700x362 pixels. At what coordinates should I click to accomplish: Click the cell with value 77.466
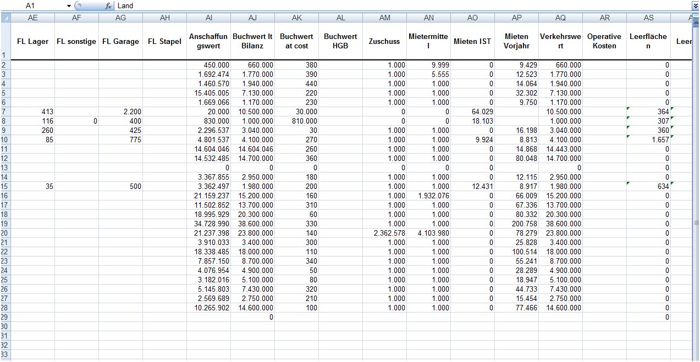(x=516, y=308)
